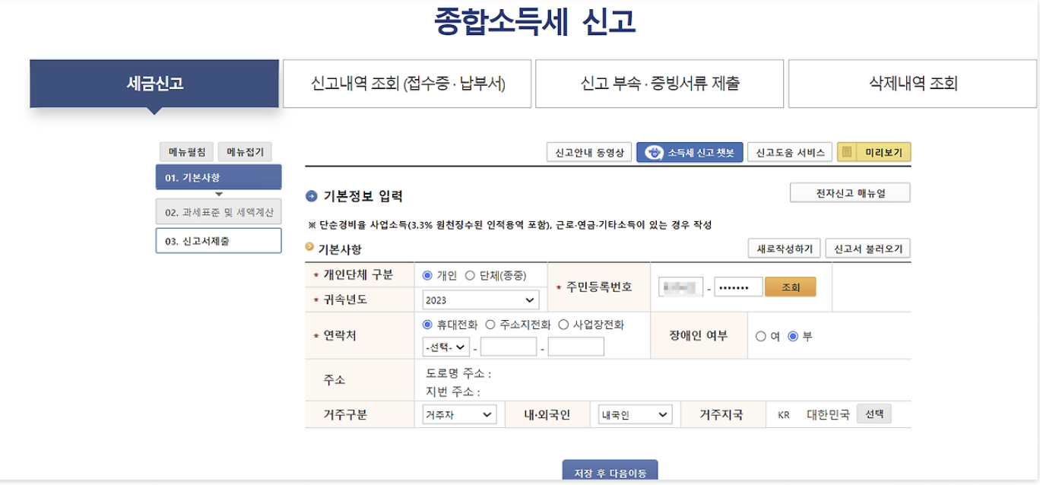Switch to 신고내역 조회 (접수증·납부서) tab
Viewport: 1040px width, 485px height.
point(408,84)
